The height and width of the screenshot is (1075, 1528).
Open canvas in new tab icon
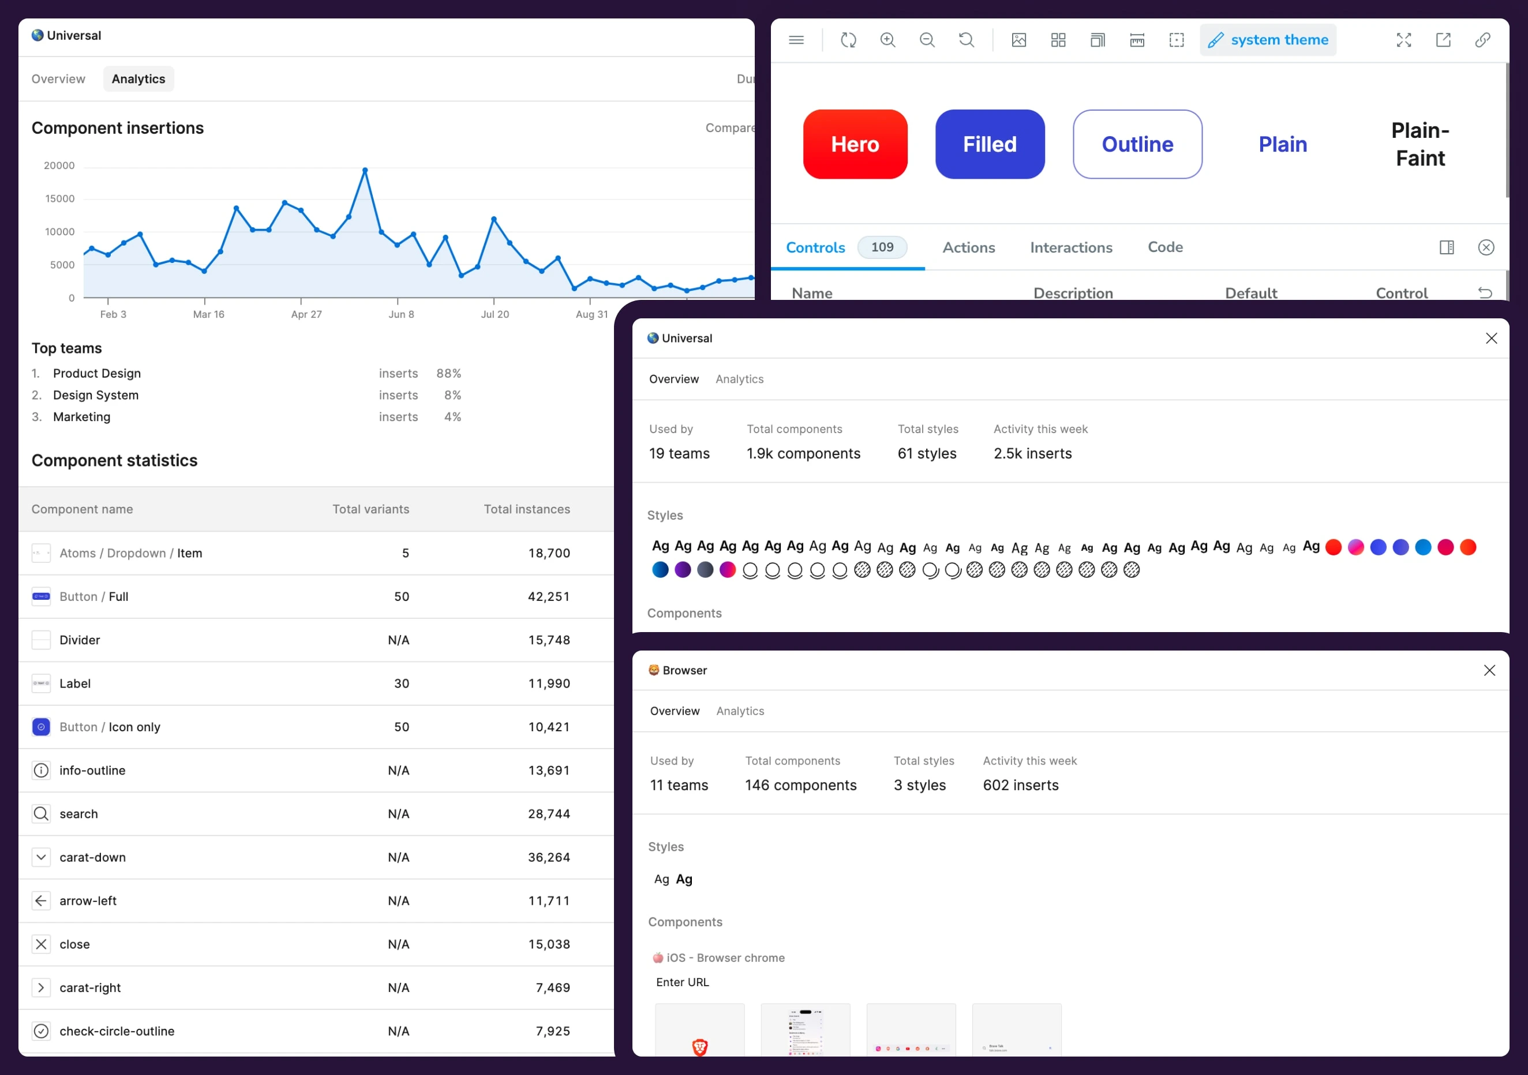click(1443, 40)
